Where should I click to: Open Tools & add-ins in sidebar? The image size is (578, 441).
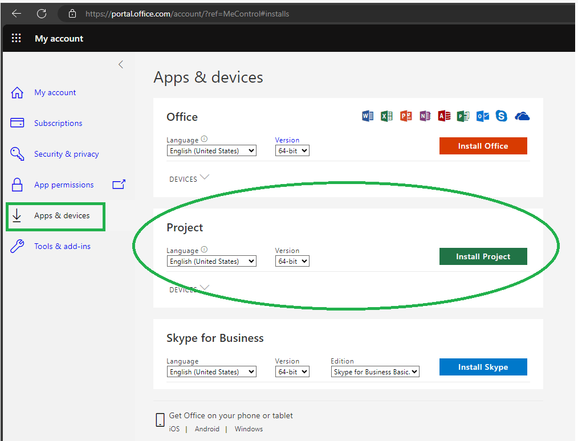[x=62, y=246]
